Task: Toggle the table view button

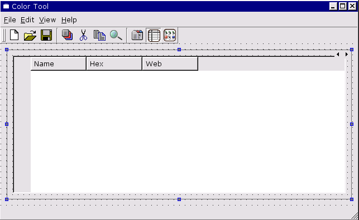Action: tap(154, 36)
